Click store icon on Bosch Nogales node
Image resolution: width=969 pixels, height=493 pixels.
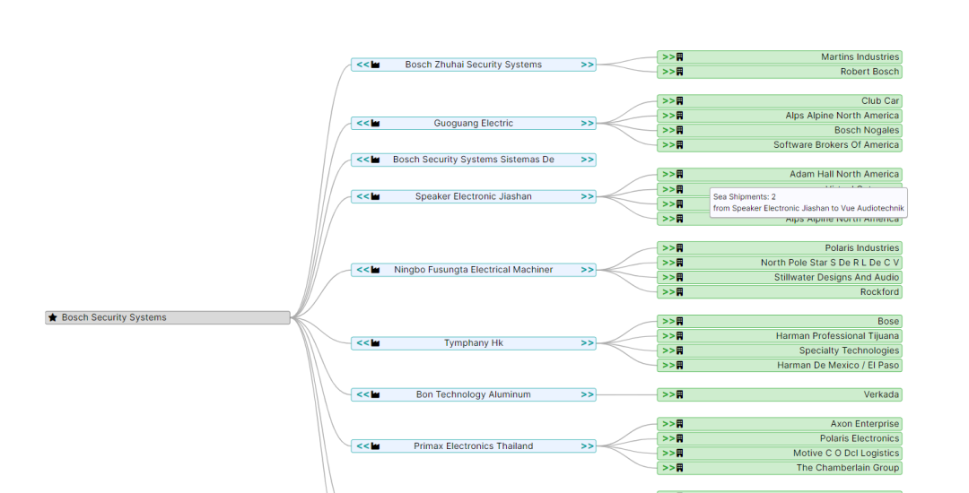point(680,130)
